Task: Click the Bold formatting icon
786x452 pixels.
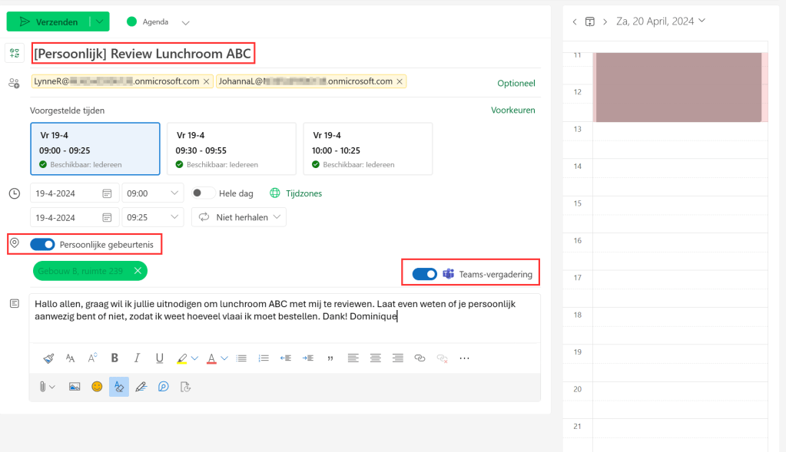Action: coord(114,358)
